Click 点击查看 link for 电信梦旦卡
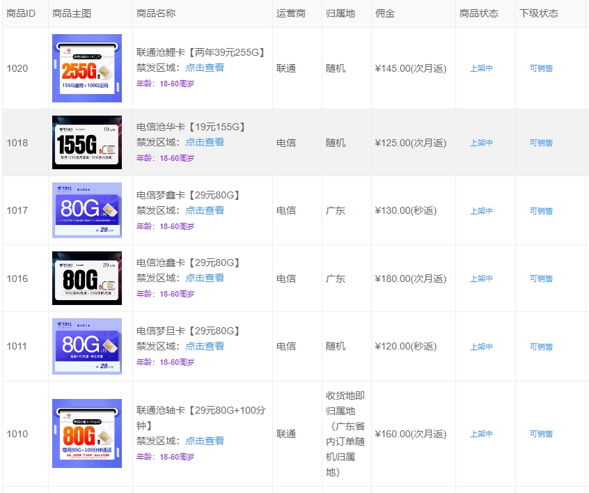 pos(205,345)
